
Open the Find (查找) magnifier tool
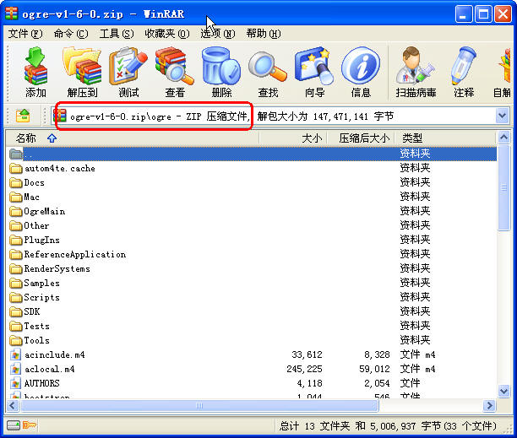(268, 68)
